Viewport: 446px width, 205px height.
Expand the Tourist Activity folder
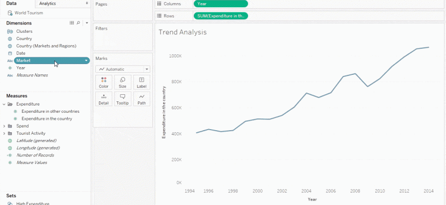[x=4, y=133]
